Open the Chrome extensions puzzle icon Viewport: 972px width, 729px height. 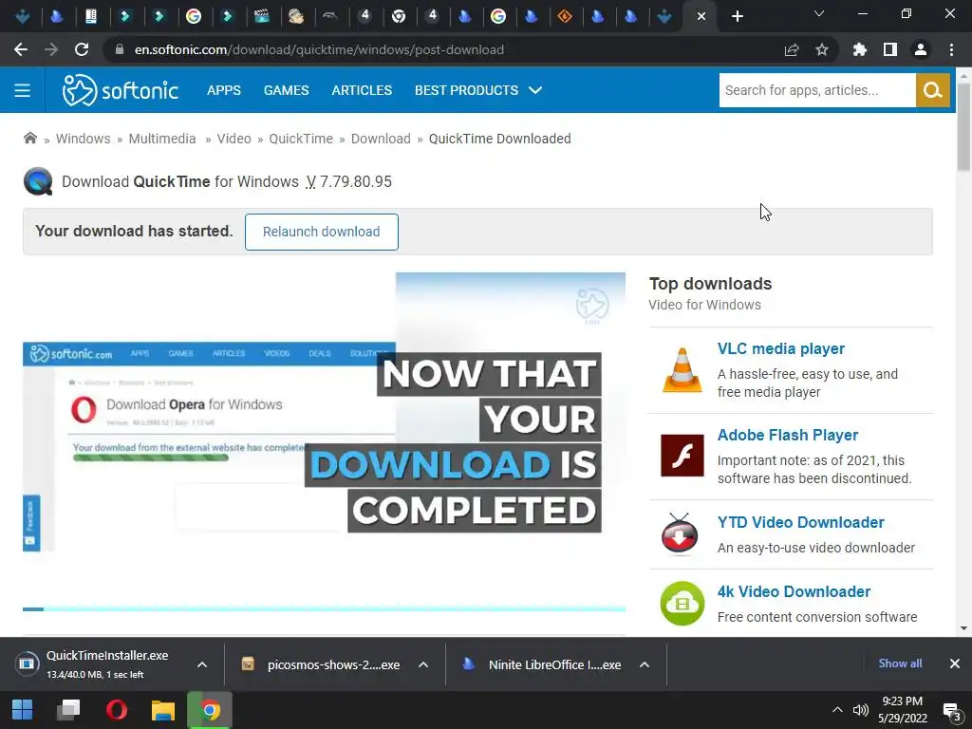point(860,49)
